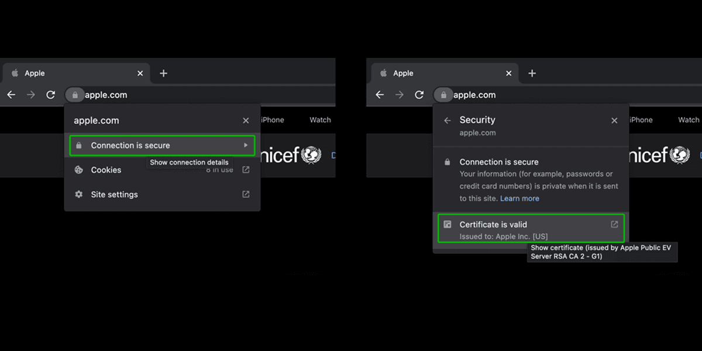702x351 pixels.
Task: Open the Cookies entry in the site popup
Action: click(x=162, y=170)
